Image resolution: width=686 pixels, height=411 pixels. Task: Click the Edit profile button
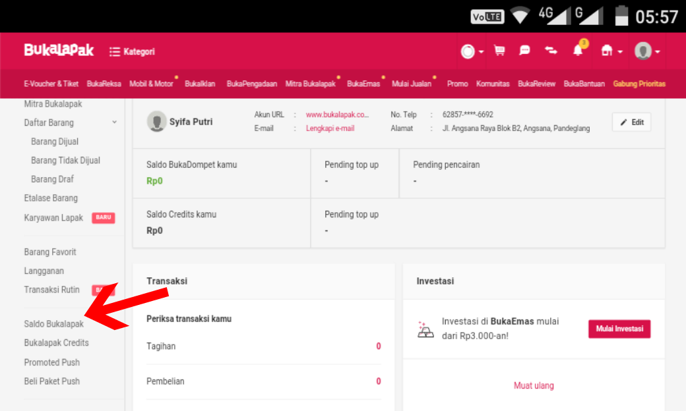[x=632, y=123]
